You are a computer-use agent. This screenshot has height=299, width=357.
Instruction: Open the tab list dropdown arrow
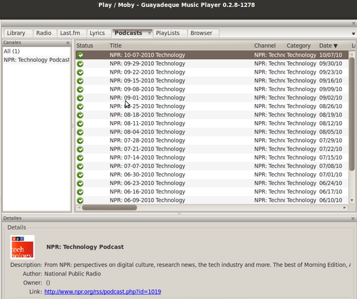353,33
